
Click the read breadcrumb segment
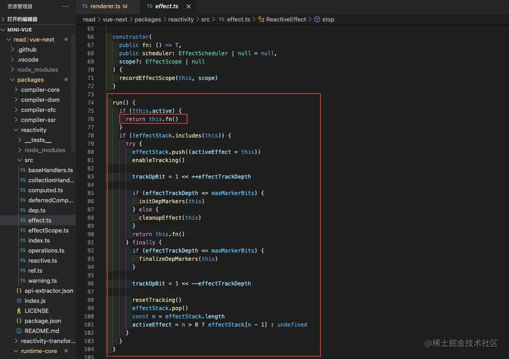[89, 20]
